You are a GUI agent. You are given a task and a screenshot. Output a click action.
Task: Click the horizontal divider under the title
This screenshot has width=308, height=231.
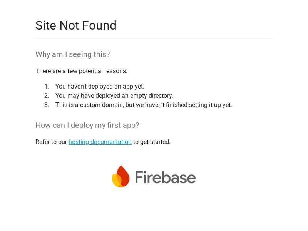(x=154, y=38)
